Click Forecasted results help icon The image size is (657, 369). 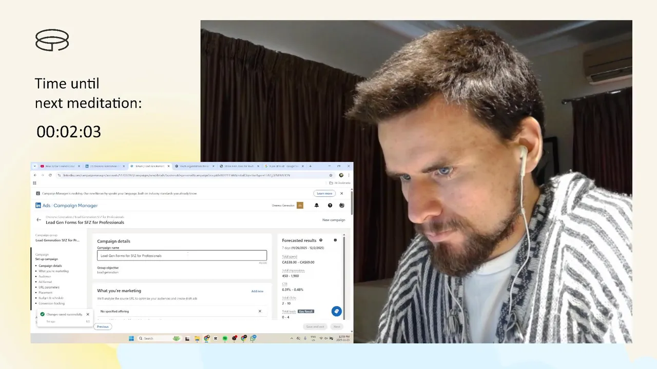tap(321, 240)
